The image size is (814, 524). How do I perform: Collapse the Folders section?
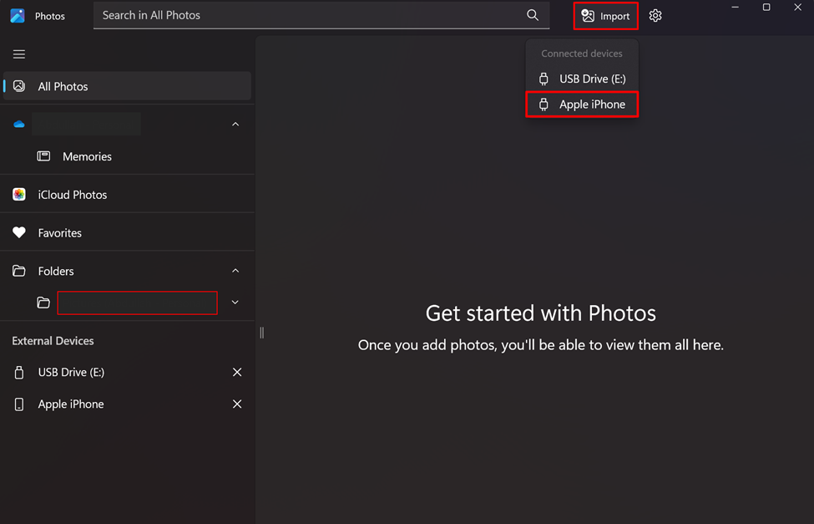(x=235, y=271)
